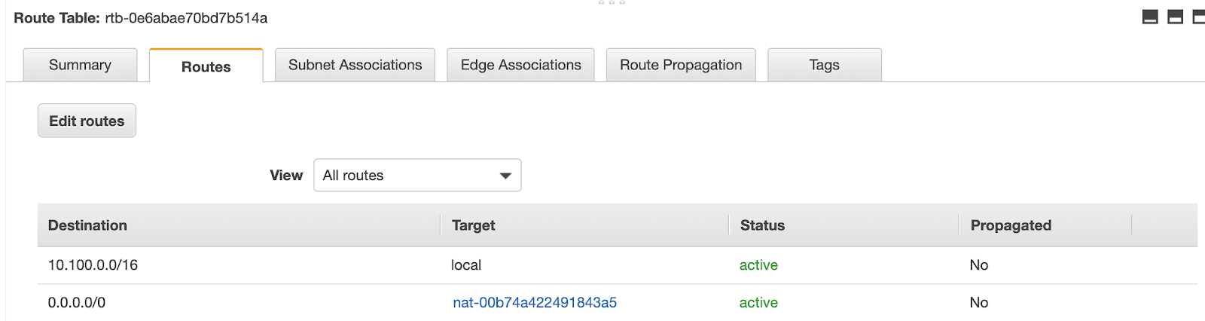Open the Tags tab

(824, 66)
